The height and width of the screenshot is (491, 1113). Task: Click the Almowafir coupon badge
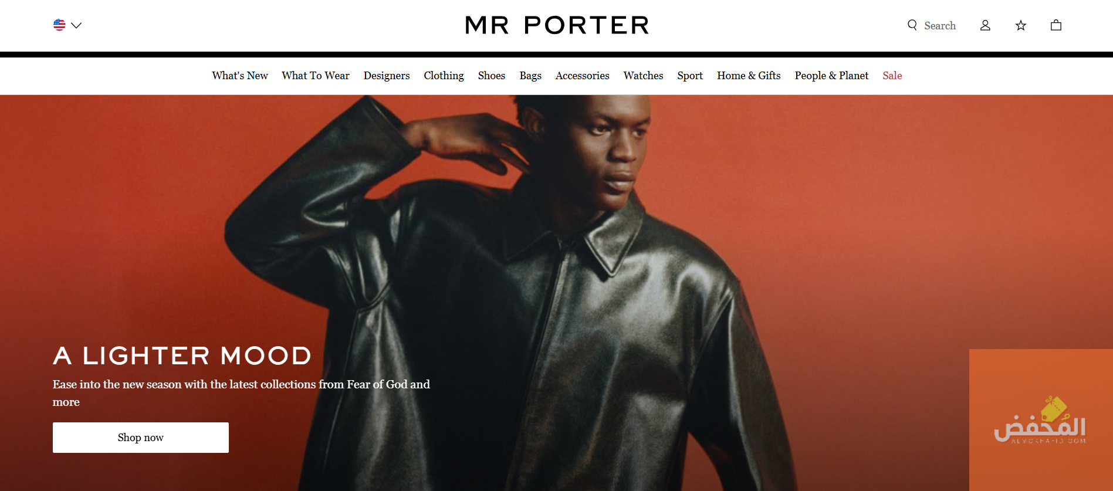1041,420
